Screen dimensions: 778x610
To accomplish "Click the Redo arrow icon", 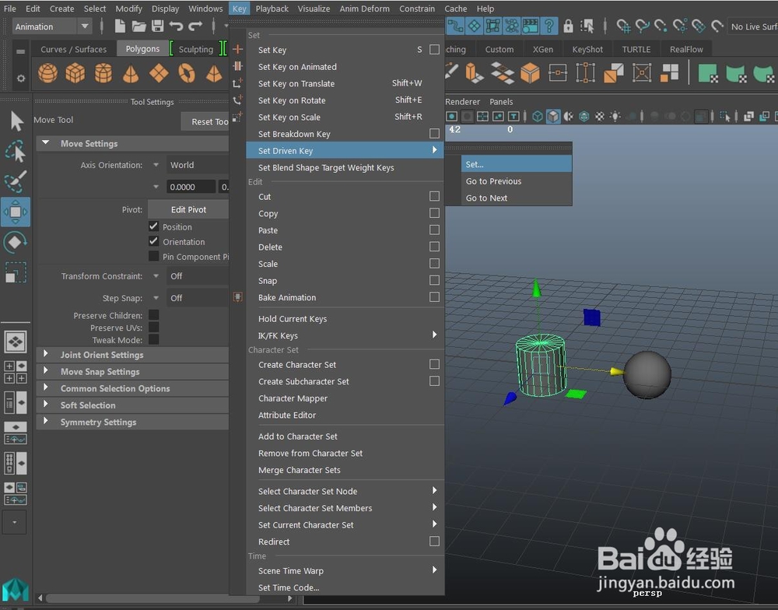I will point(195,26).
